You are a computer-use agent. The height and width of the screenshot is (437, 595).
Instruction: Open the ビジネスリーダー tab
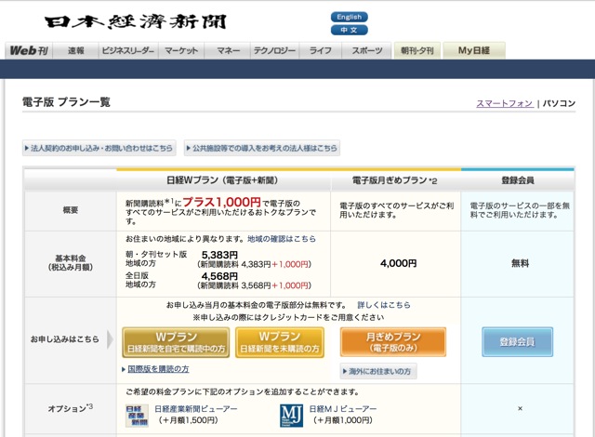pyautogui.click(x=128, y=50)
